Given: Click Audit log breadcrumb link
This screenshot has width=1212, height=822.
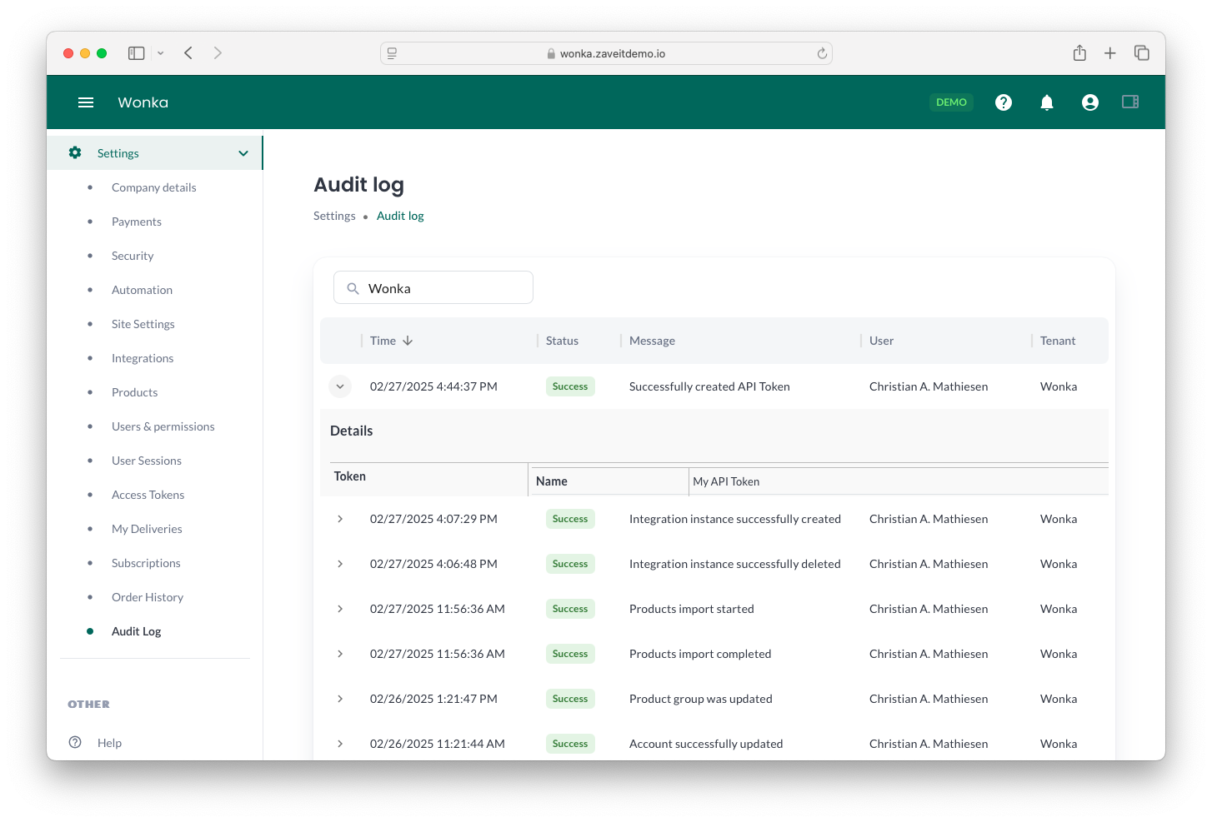Looking at the screenshot, I should (x=400, y=216).
